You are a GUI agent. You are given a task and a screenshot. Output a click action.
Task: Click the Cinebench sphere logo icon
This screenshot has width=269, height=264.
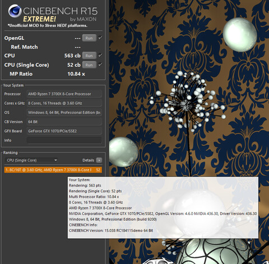(x=15, y=11)
